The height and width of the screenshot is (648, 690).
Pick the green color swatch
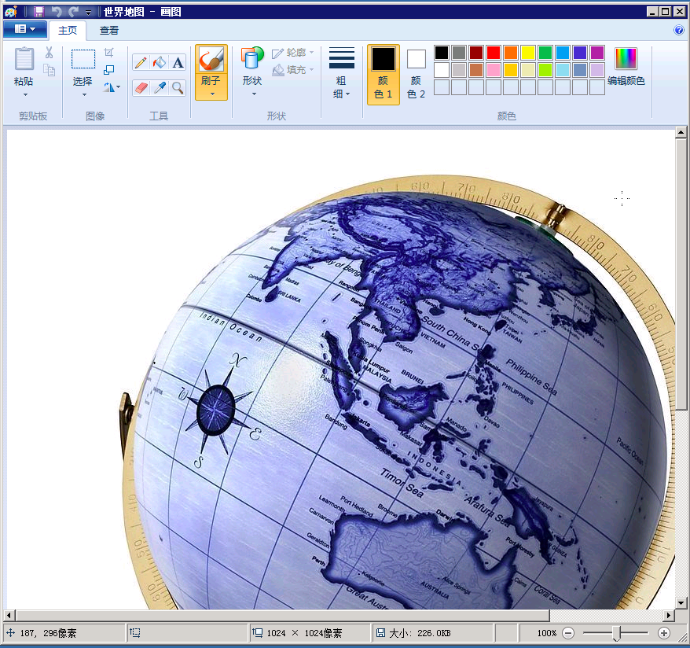pyautogui.click(x=545, y=53)
